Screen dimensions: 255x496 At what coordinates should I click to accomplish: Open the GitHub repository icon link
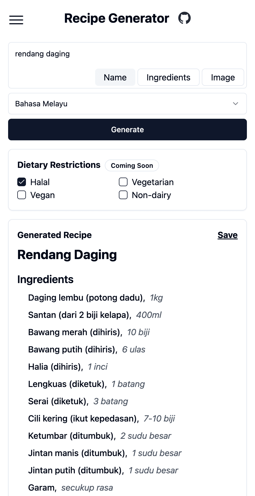pyautogui.click(x=184, y=18)
